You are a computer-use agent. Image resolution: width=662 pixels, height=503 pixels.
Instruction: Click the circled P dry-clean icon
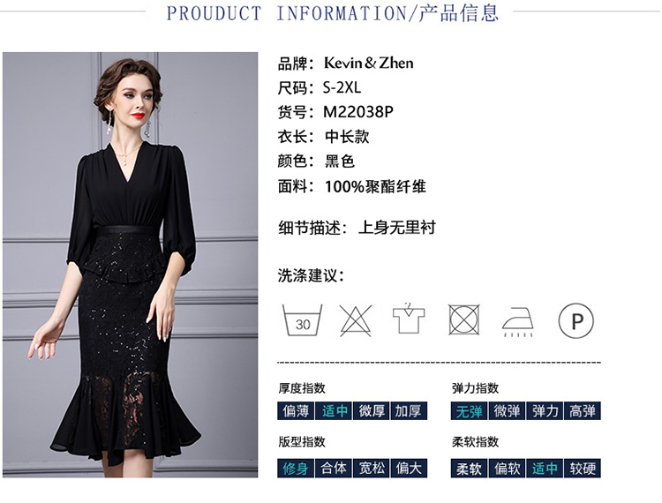click(575, 320)
